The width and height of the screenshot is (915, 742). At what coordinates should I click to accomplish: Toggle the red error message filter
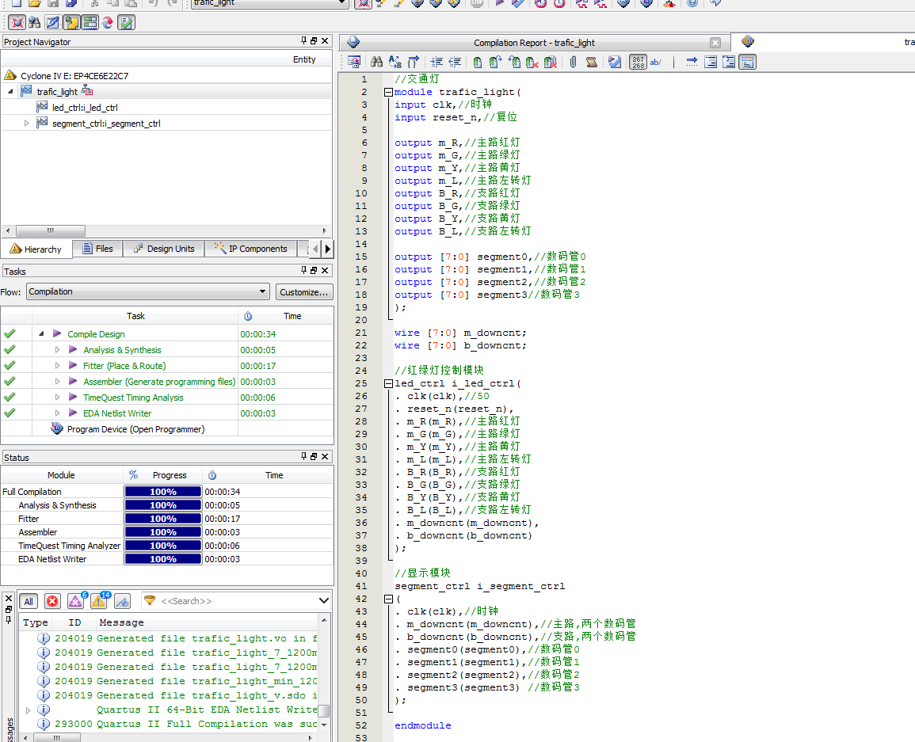(x=52, y=601)
